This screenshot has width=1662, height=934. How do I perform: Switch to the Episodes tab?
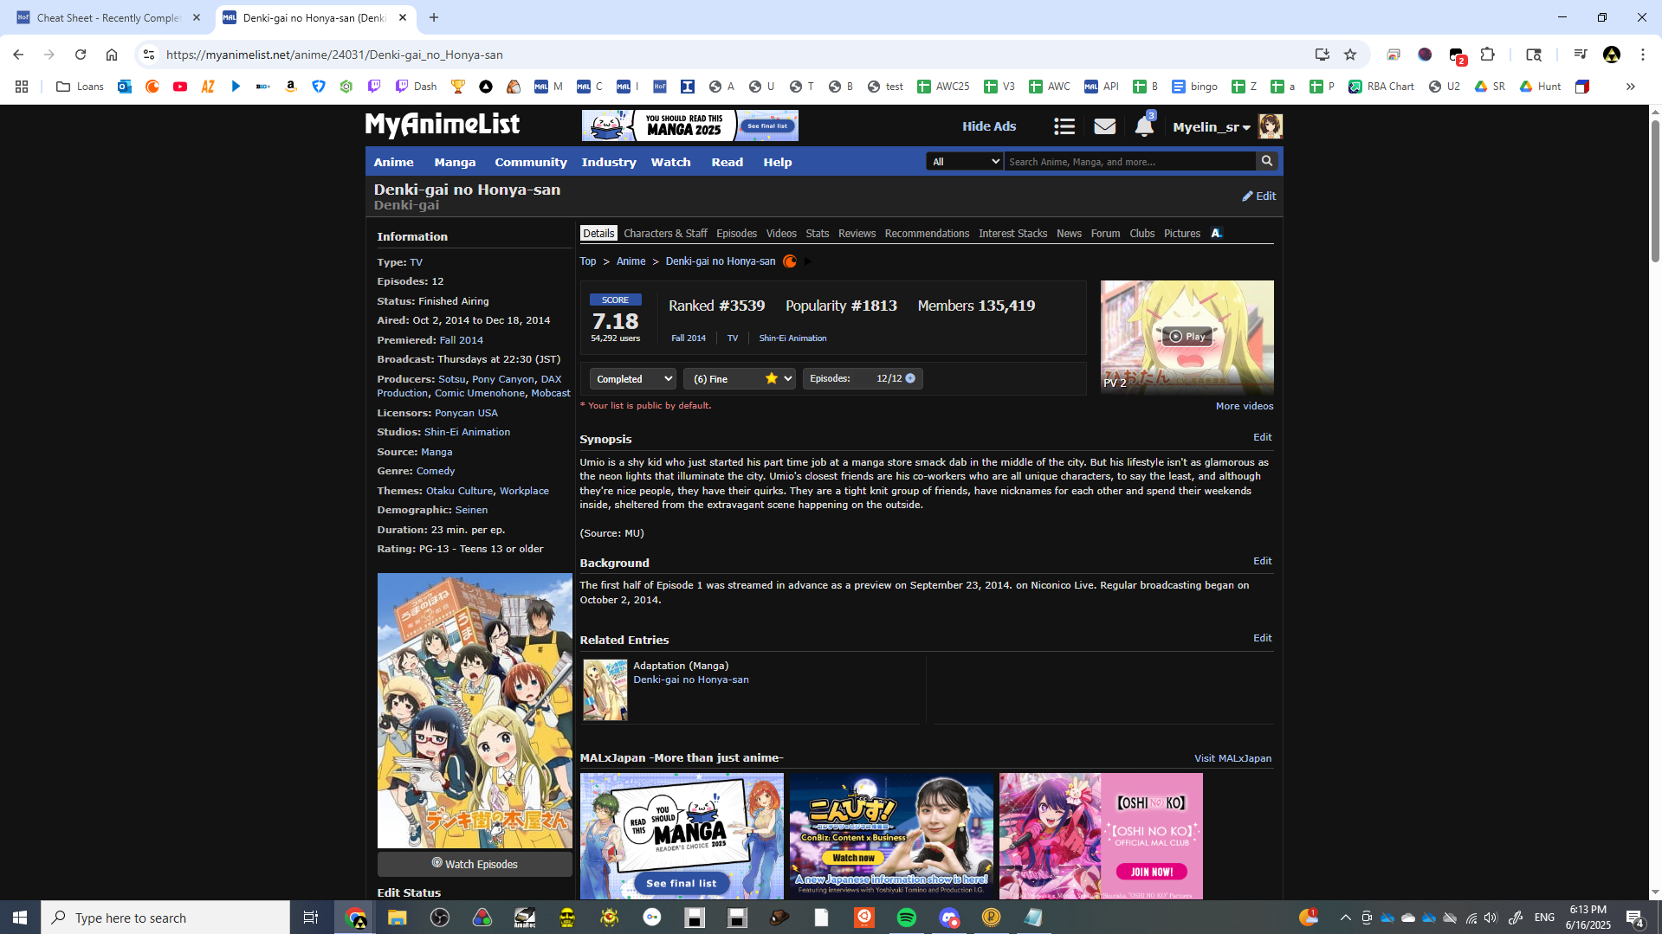click(737, 234)
